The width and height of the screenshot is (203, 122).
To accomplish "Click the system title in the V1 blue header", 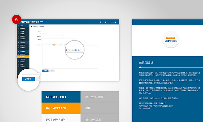I will (x=30, y=22).
